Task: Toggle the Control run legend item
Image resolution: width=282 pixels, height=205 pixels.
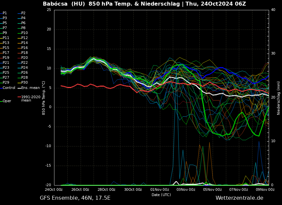Action: coord(9,88)
